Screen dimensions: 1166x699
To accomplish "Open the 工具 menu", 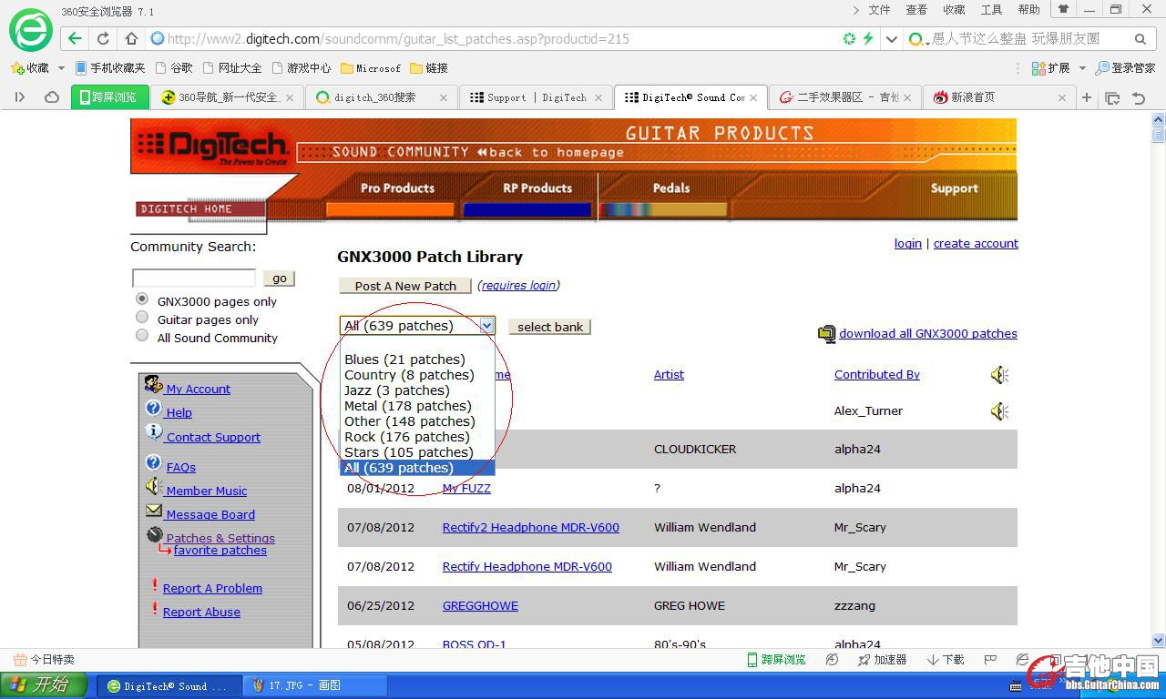I will 991,10.
